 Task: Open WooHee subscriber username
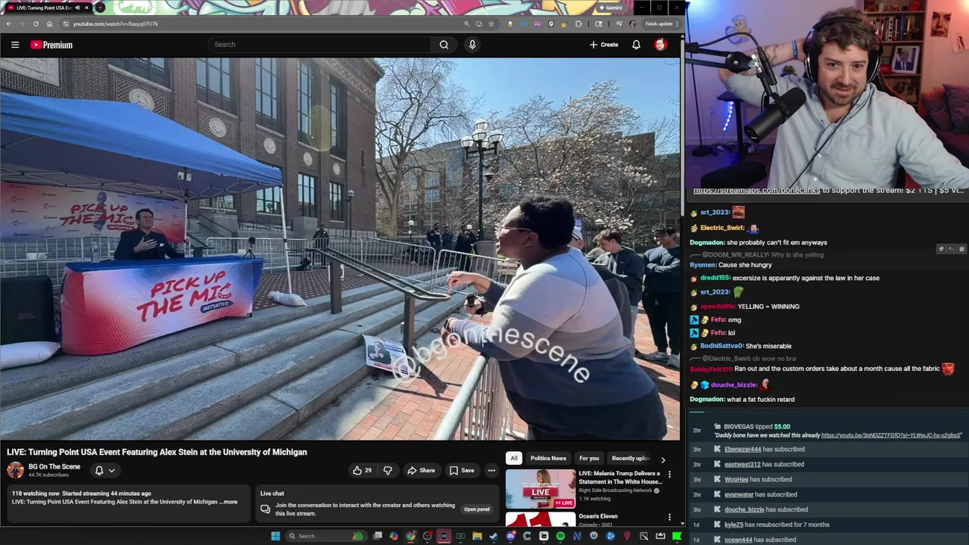tap(736, 479)
